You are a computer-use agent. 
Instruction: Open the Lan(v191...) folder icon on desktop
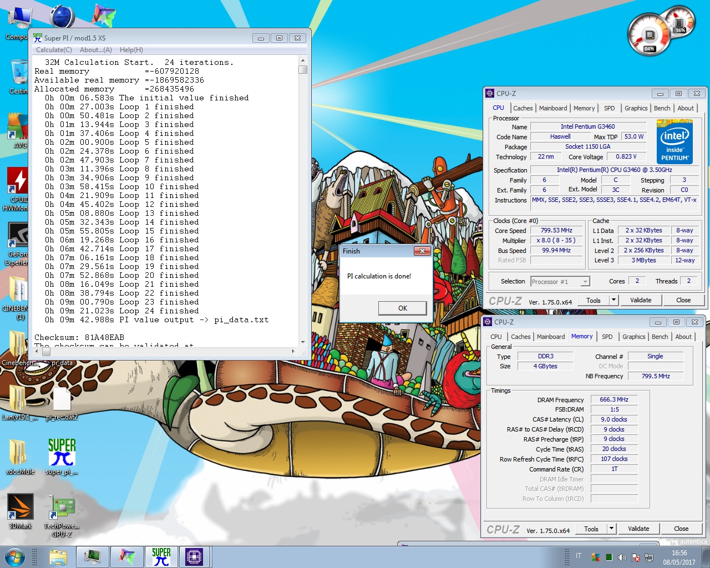(x=19, y=403)
